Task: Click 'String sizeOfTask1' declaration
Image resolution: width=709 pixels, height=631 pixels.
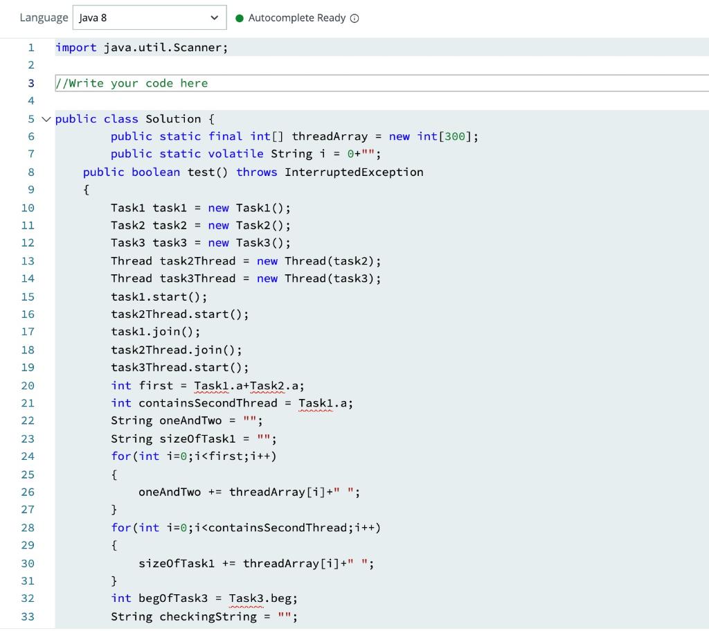Action: coord(194,438)
